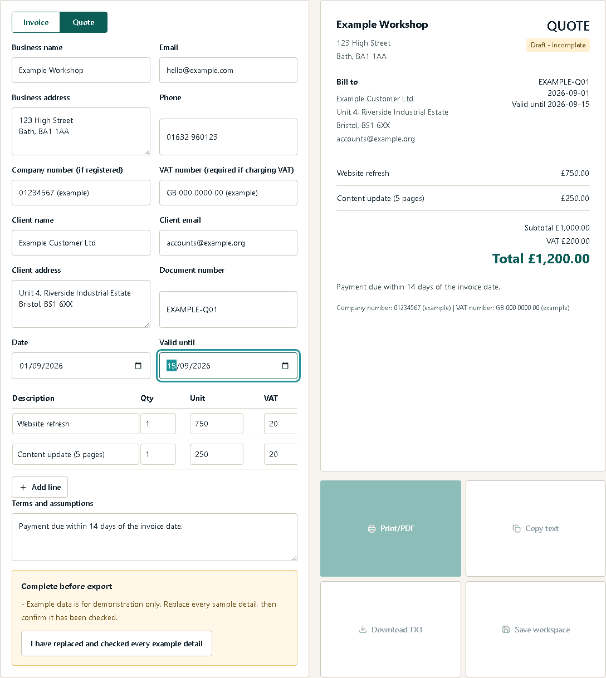Select the Quote tab
Image resolution: width=606 pixels, height=678 pixels.
click(84, 22)
